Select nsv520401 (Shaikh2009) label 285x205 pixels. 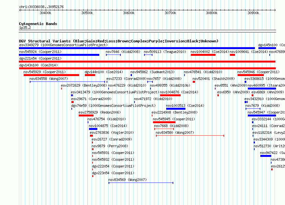[214, 79]
